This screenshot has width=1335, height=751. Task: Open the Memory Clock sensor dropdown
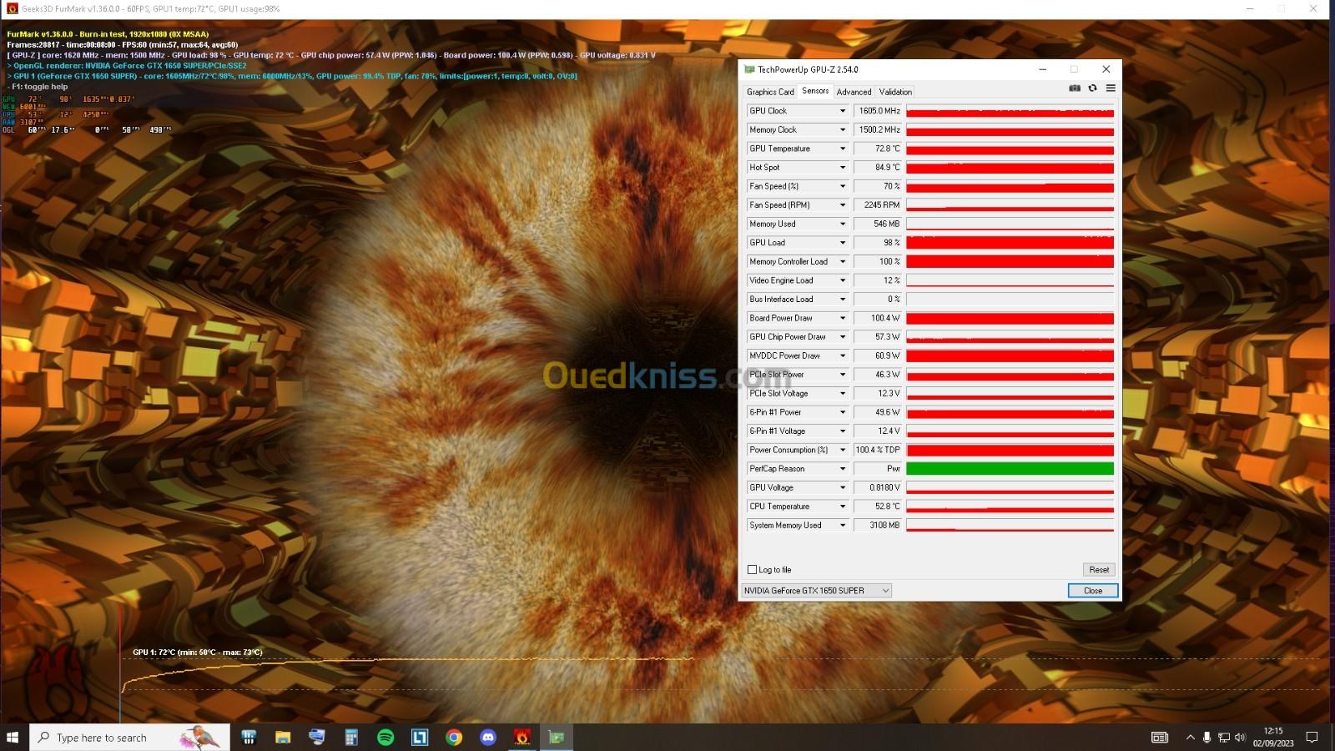843,130
